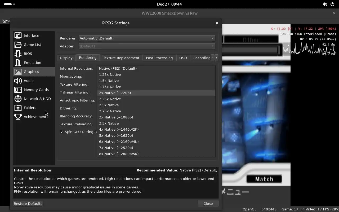Choose 4x Native (~1440p/2K) option
339x212 pixels.
pyautogui.click(x=156, y=129)
